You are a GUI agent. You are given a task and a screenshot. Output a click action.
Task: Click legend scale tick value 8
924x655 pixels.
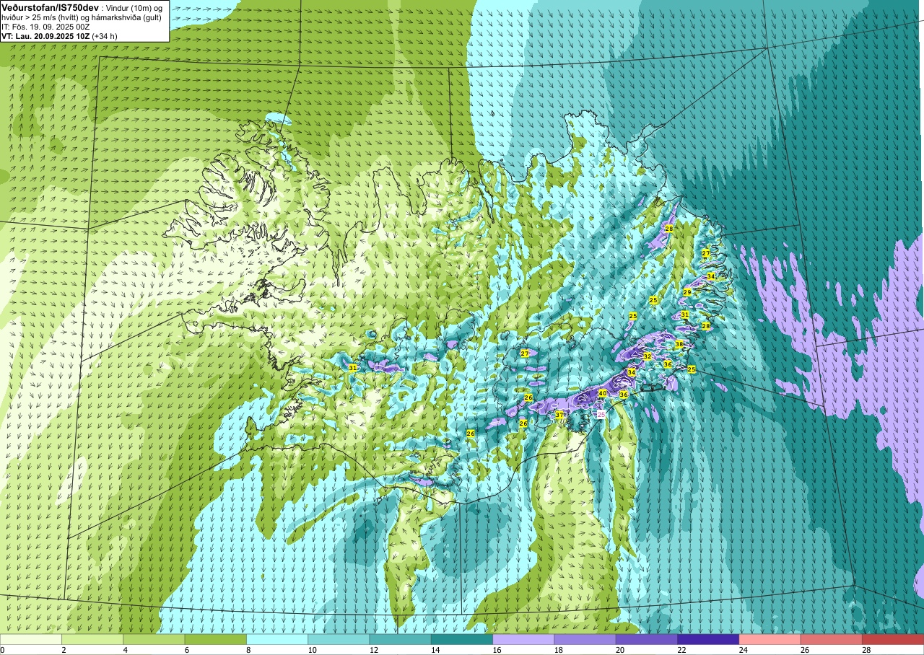click(248, 651)
